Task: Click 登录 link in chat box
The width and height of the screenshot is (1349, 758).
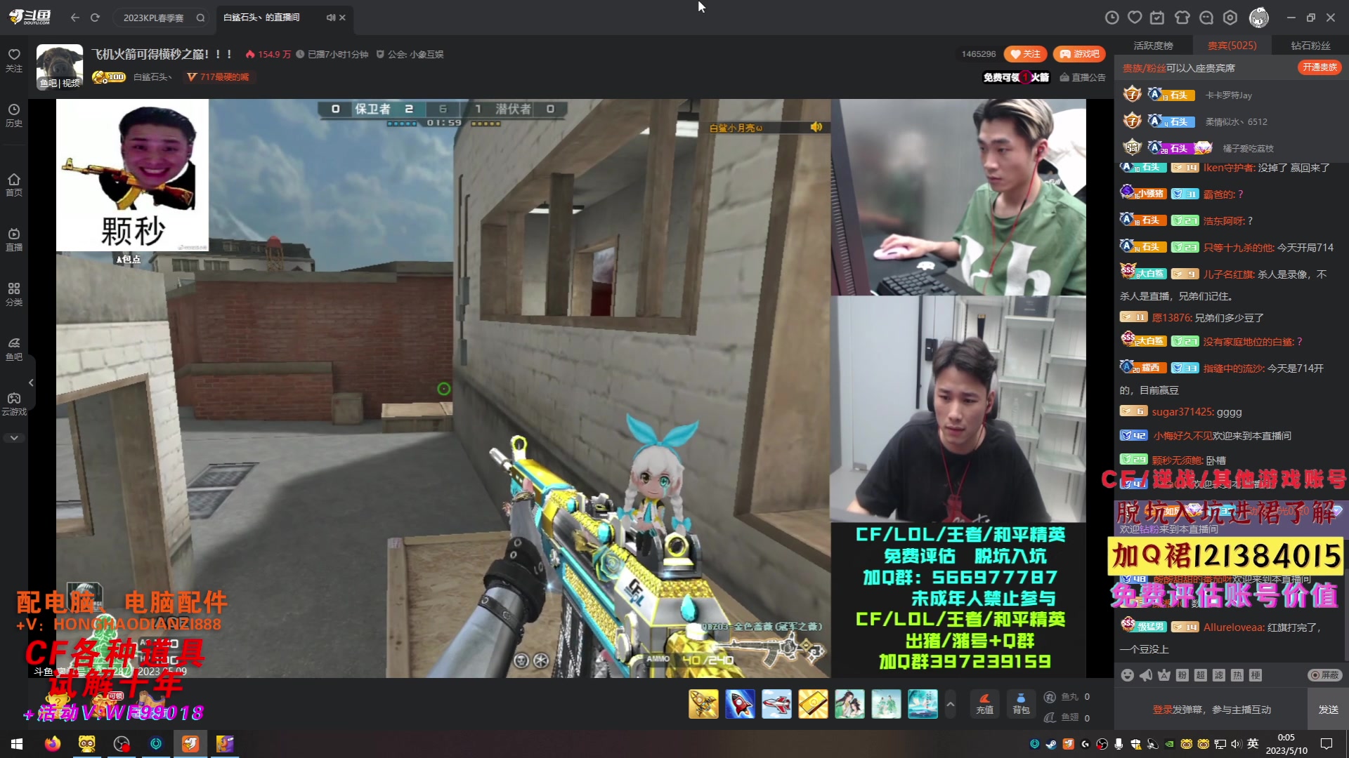Action: tap(1162, 710)
